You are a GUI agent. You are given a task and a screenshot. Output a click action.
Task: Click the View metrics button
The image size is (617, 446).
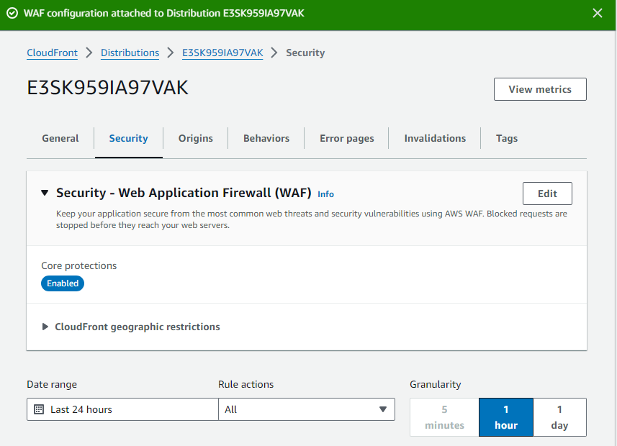(540, 89)
